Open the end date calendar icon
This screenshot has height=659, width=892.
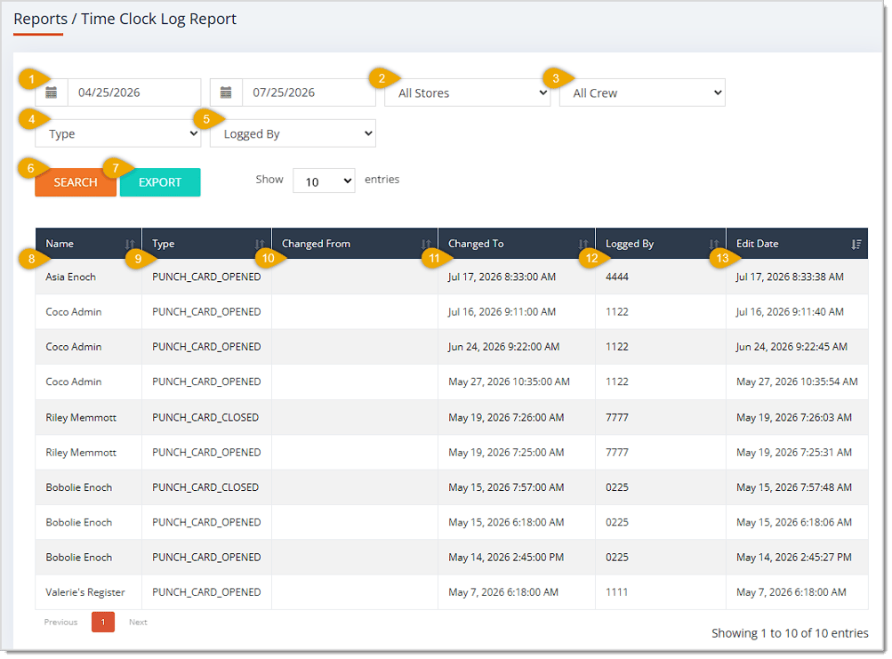tap(226, 92)
